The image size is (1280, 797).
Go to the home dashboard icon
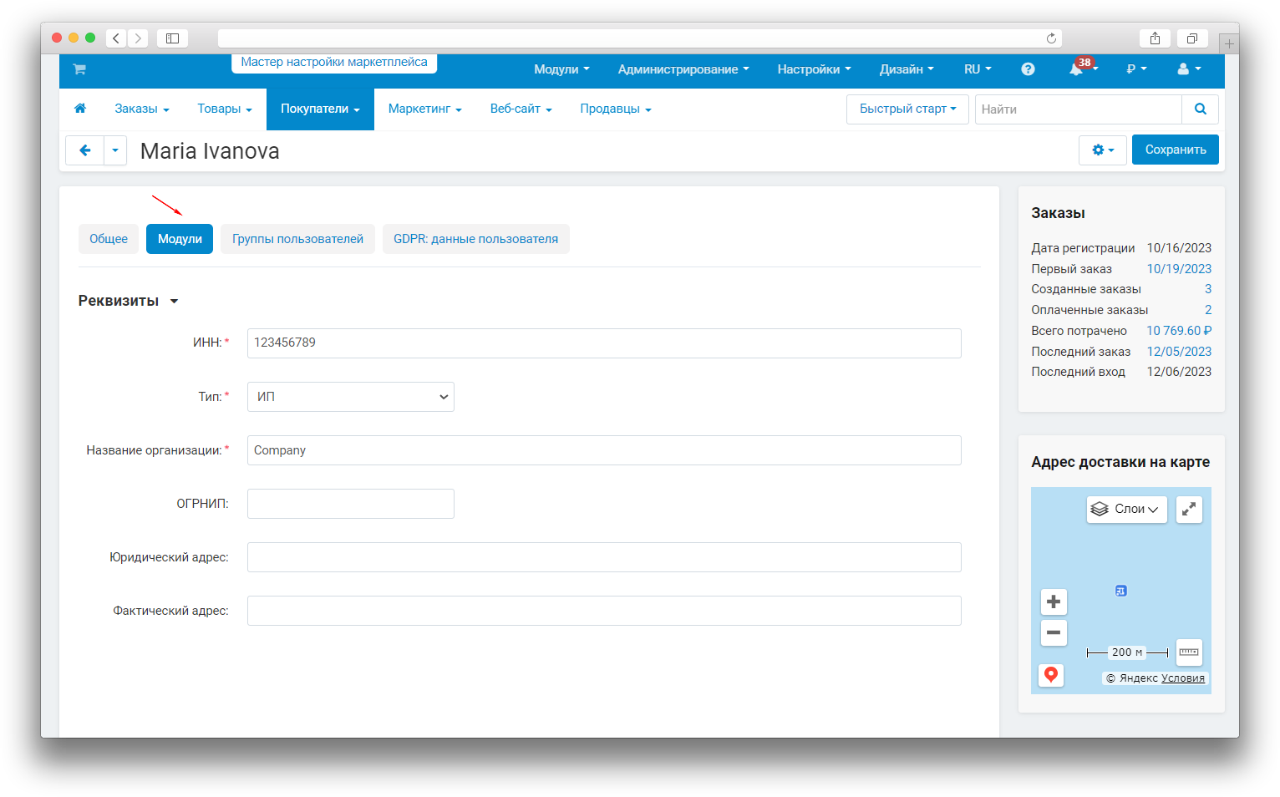(80, 109)
